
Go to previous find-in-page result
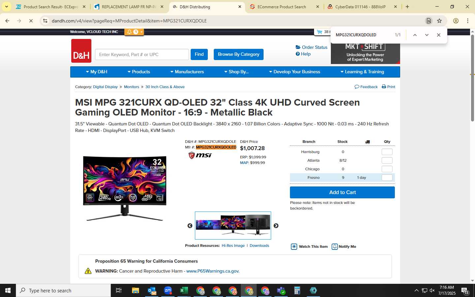coord(415,35)
